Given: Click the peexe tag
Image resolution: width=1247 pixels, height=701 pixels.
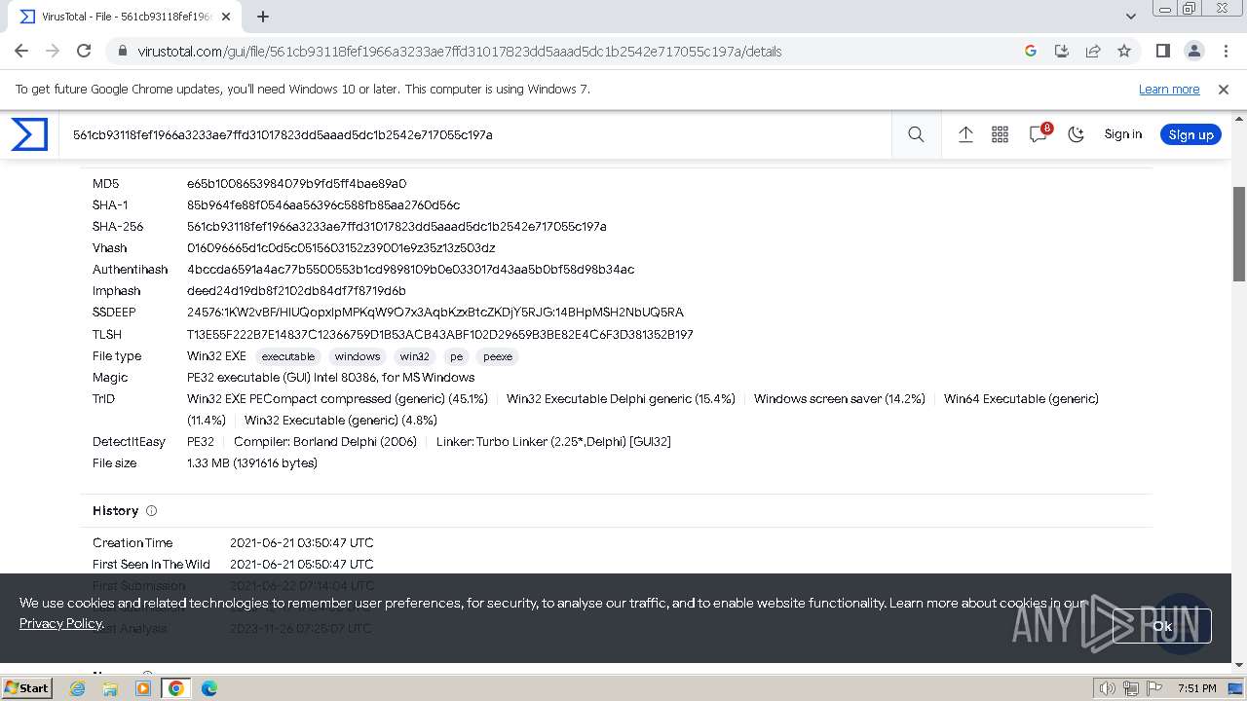Looking at the screenshot, I should (x=497, y=356).
